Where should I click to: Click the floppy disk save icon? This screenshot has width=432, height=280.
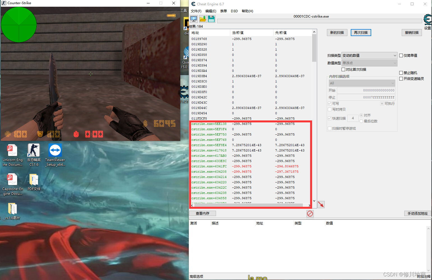coord(212,19)
